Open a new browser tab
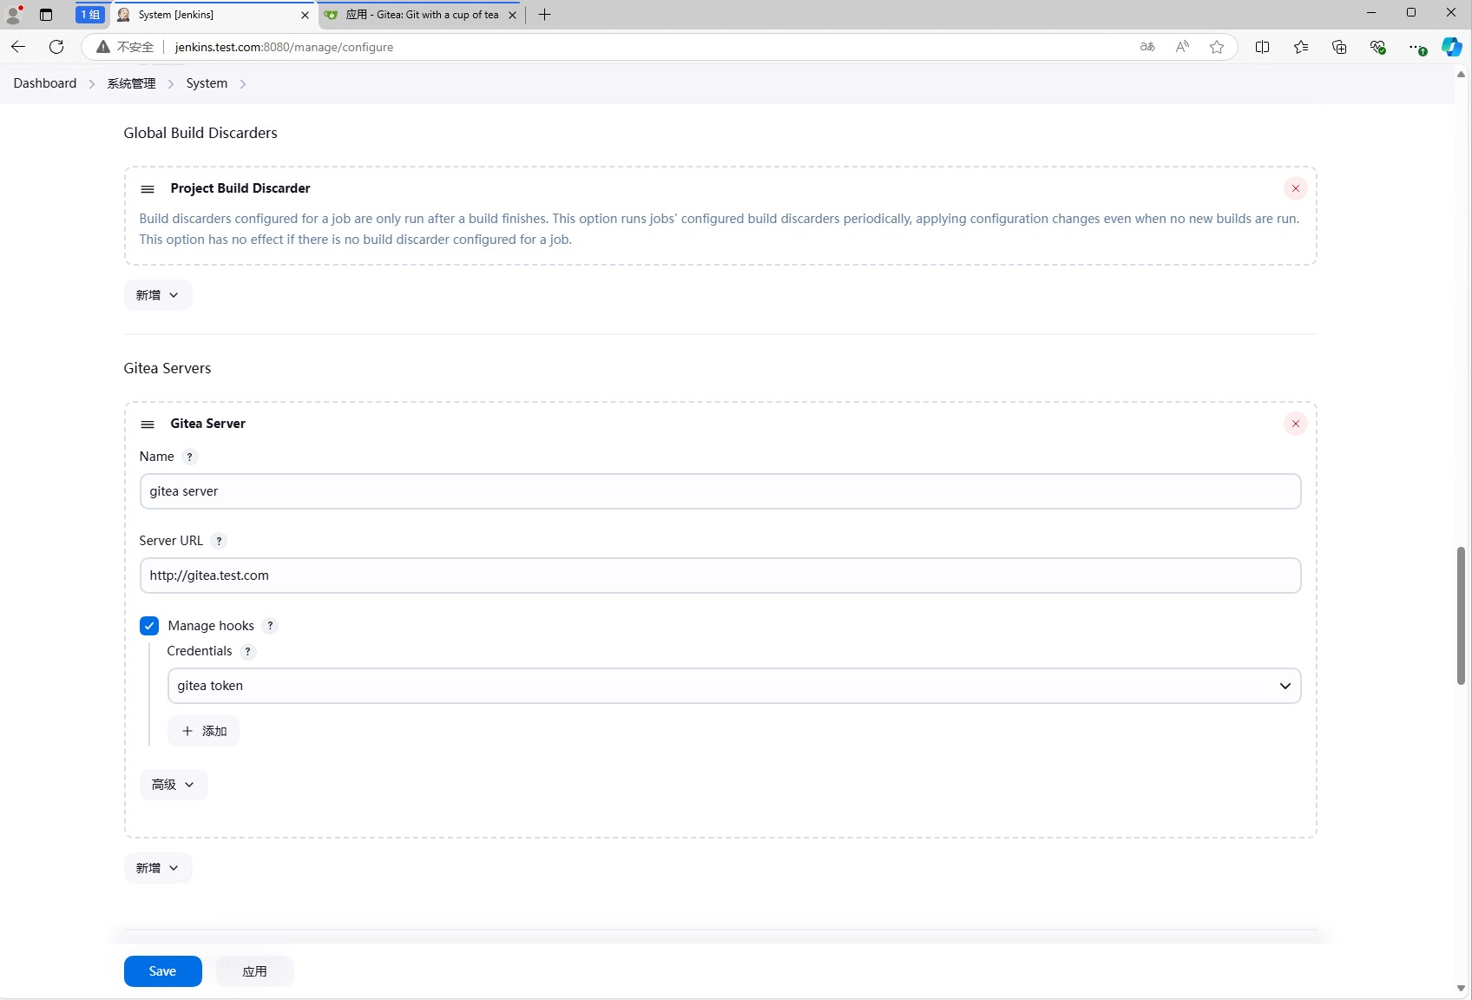Viewport: 1472px width, 1000px height. pyautogui.click(x=544, y=15)
